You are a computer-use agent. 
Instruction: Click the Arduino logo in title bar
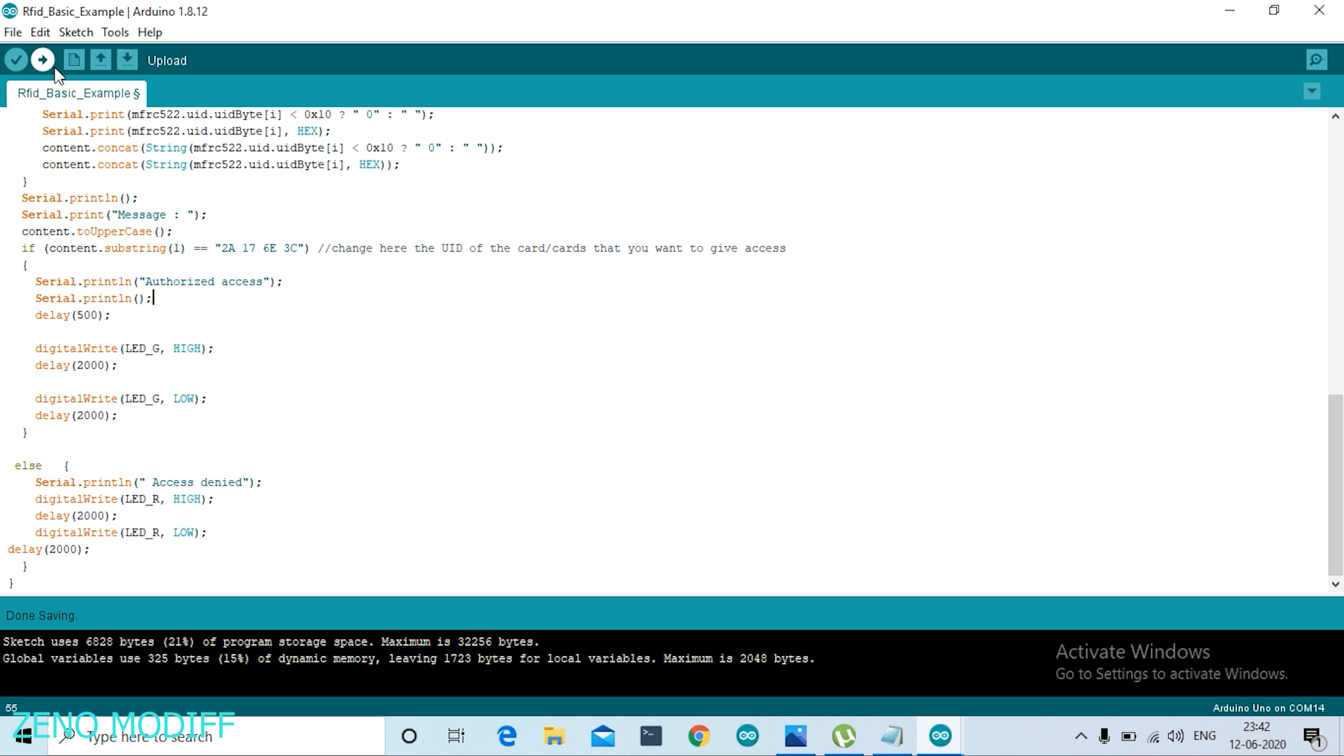pyautogui.click(x=10, y=11)
